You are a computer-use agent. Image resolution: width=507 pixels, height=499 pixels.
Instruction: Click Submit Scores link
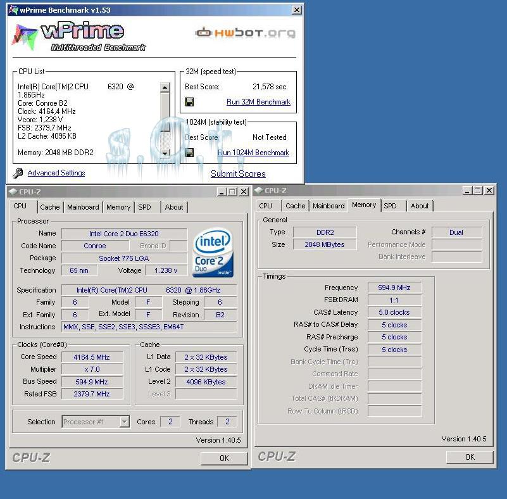pos(238,174)
